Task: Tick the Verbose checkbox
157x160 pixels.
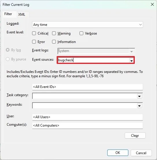Action: tap(81, 33)
